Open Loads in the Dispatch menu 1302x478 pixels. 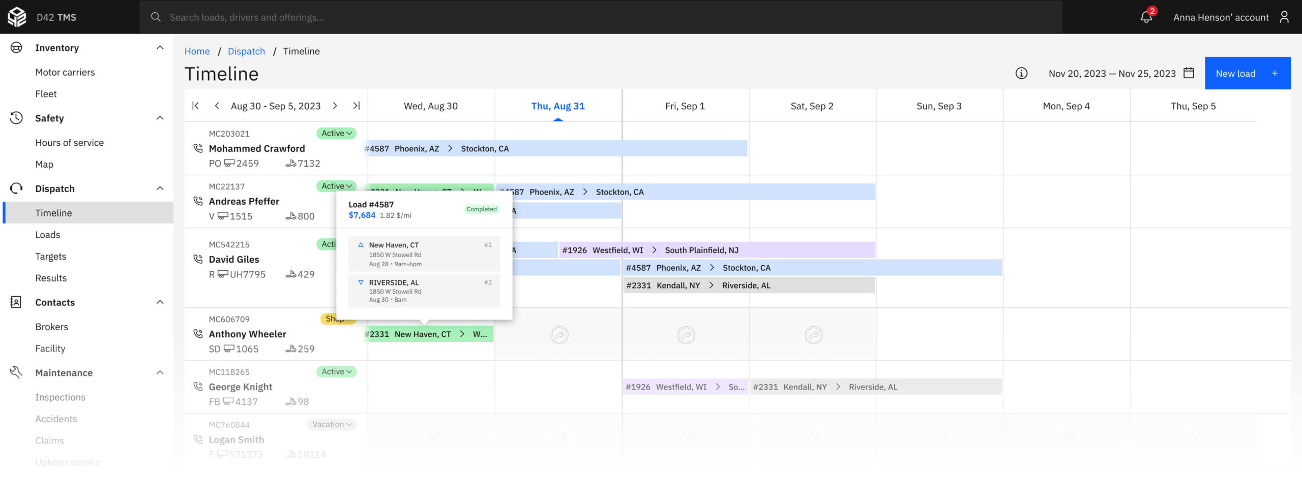[47, 235]
